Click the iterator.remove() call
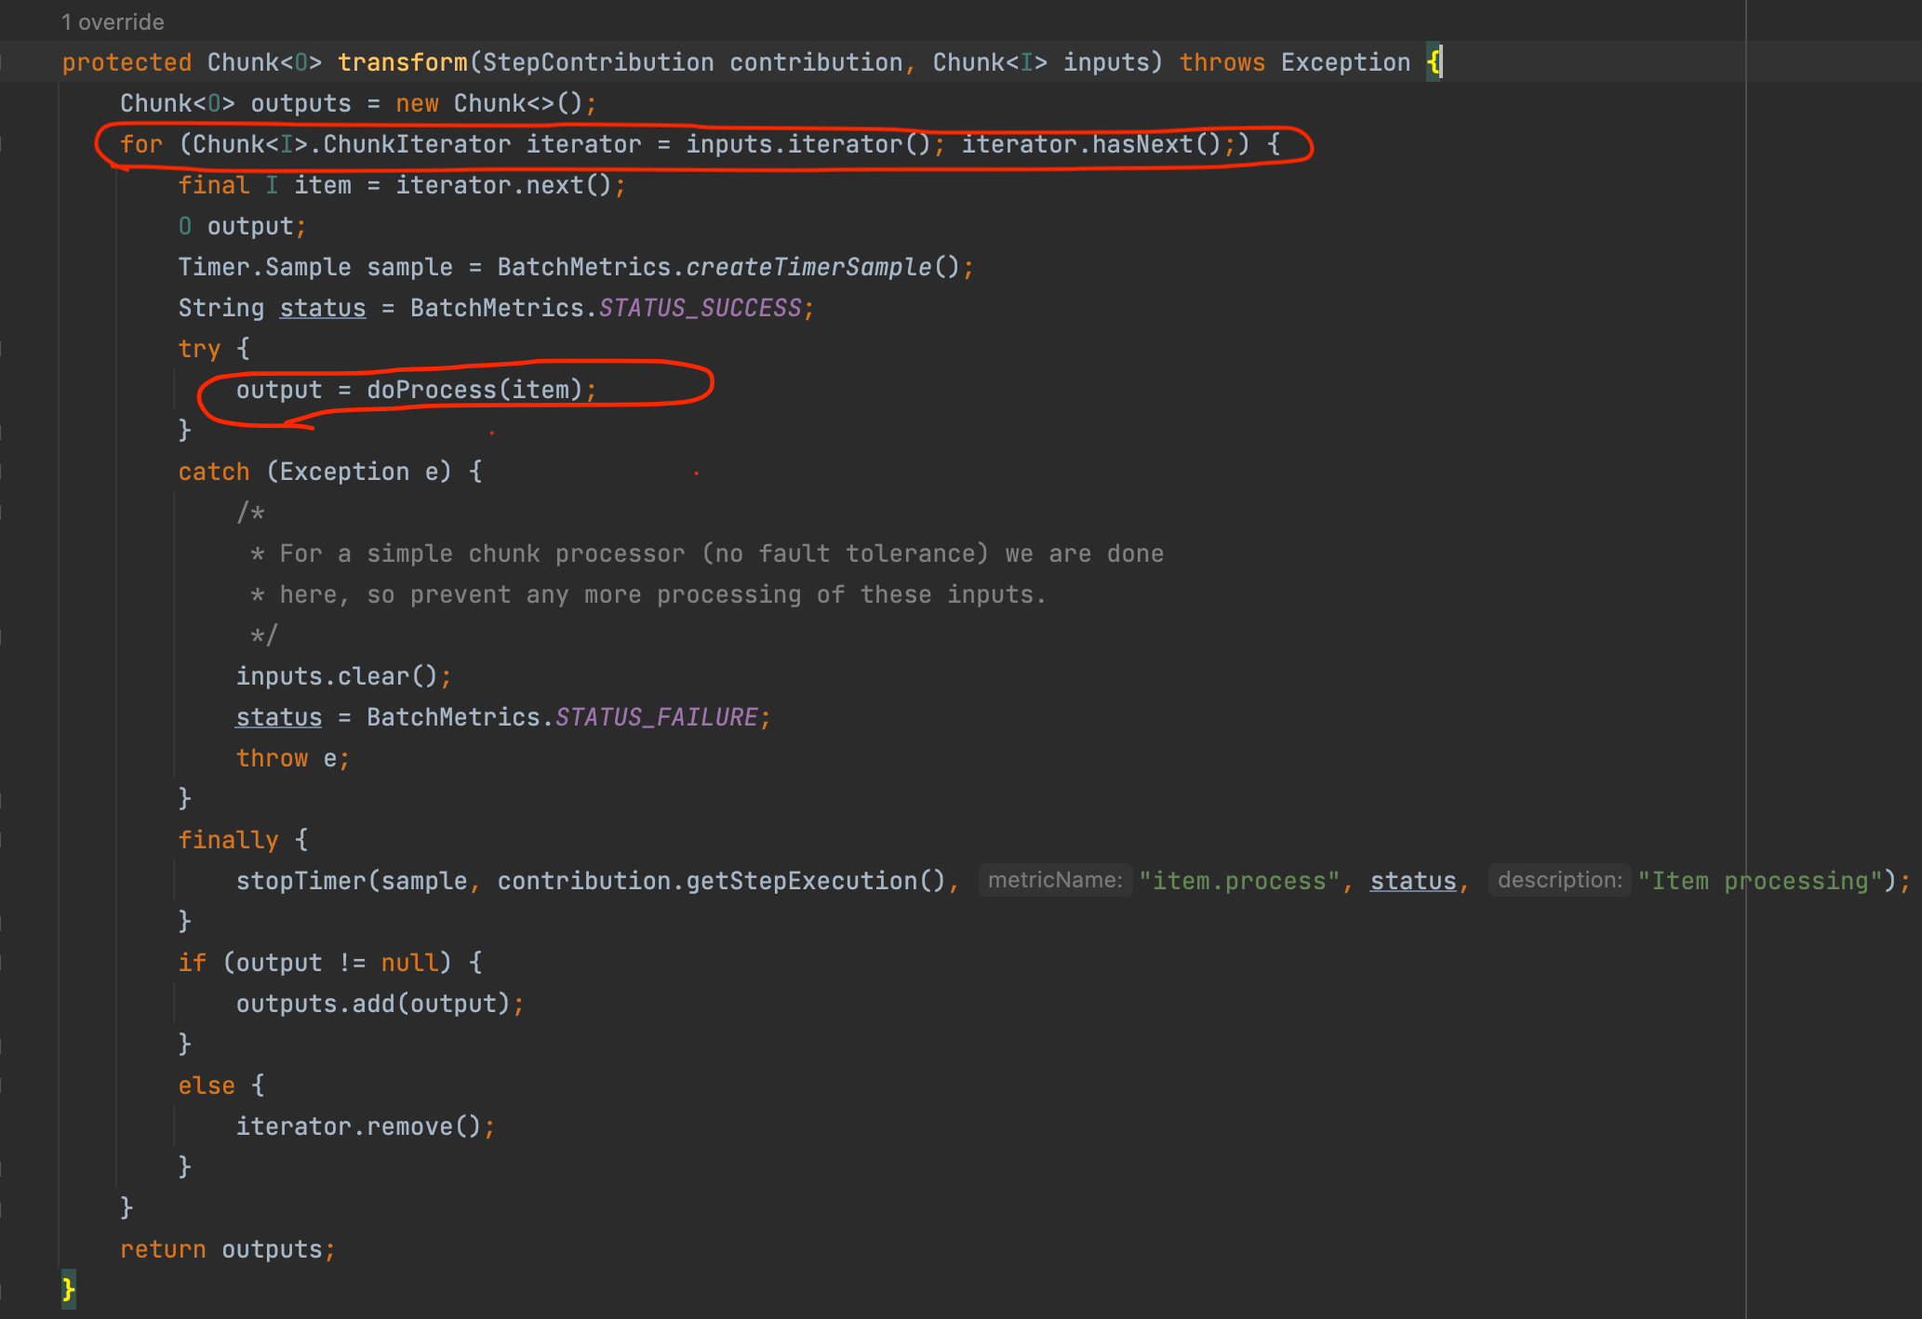This screenshot has width=1922, height=1319. pyautogui.click(x=358, y=1126)
